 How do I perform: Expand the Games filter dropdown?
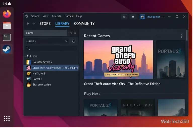(x=47, y=41)
